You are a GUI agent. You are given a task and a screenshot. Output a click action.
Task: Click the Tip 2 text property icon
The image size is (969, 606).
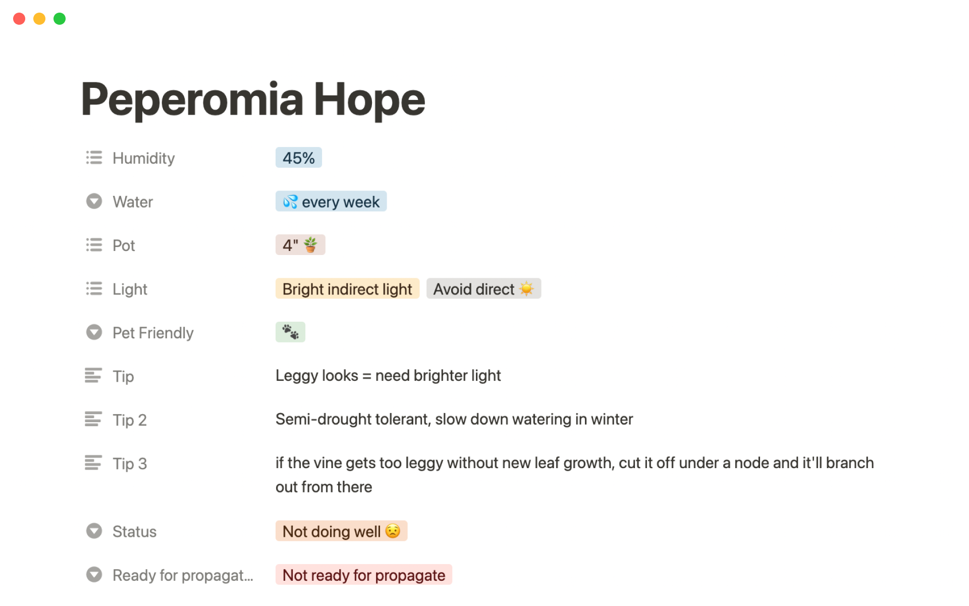[93, 419]
